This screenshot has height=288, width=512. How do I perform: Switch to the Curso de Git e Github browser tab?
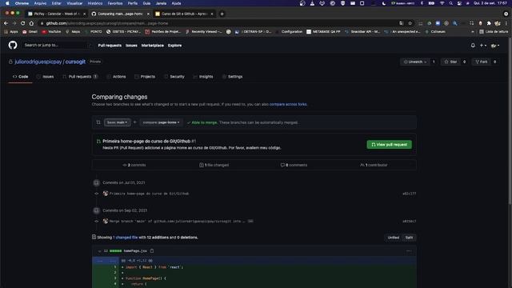click(185, 14)
